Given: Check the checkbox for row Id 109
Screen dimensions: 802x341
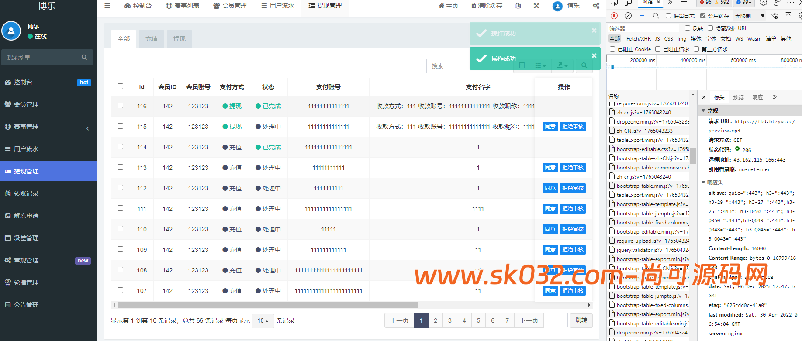Looking at the screenshot, I should (120, 249).
